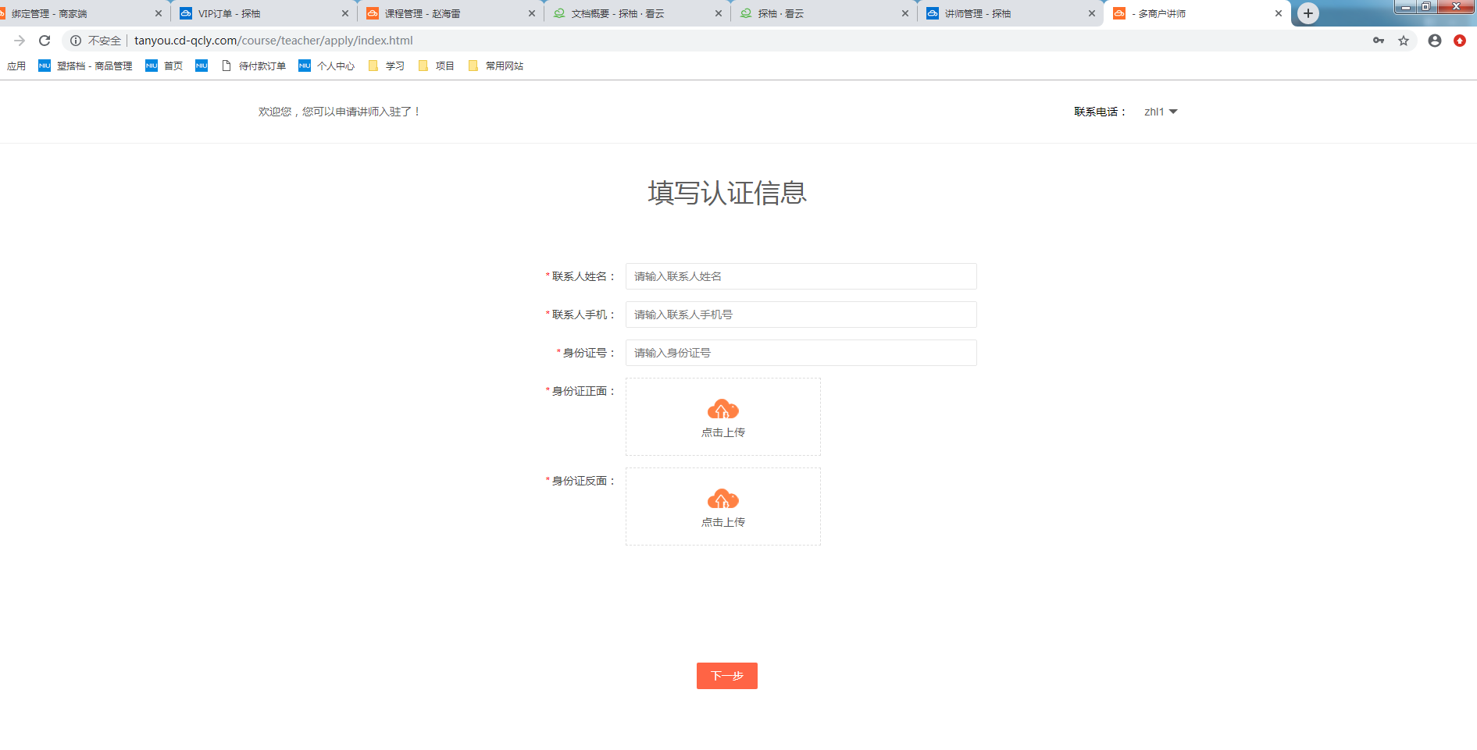1477x750 pixels.
Task: Click the red update icon in toolbar
Action: tap(1460, 41)
